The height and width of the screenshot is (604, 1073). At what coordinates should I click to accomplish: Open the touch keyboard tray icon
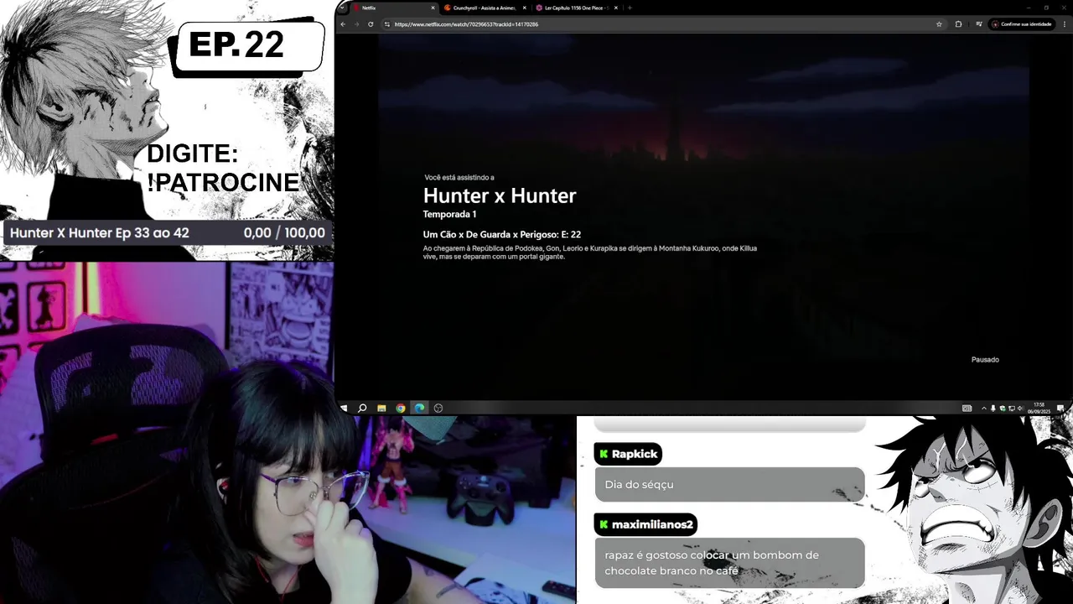[x=967, y=408]
